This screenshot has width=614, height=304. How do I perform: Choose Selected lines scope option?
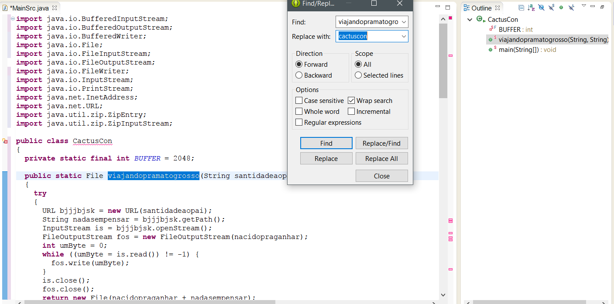tap(358, 75)
